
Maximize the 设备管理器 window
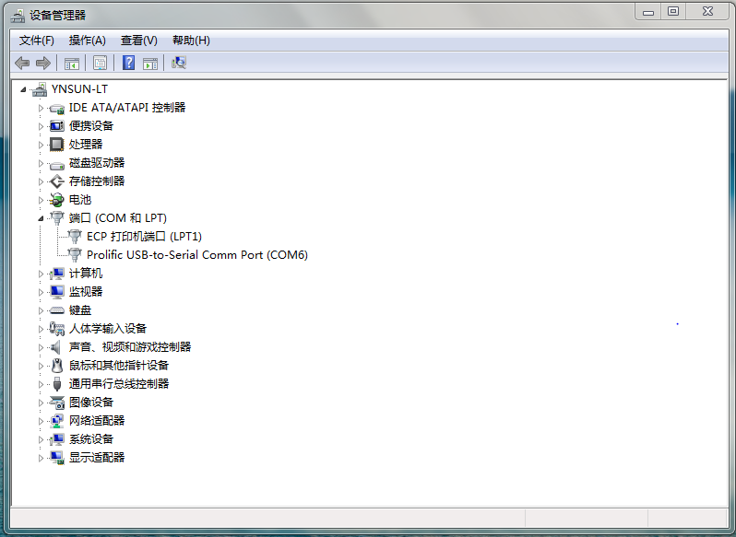[673, 11]
